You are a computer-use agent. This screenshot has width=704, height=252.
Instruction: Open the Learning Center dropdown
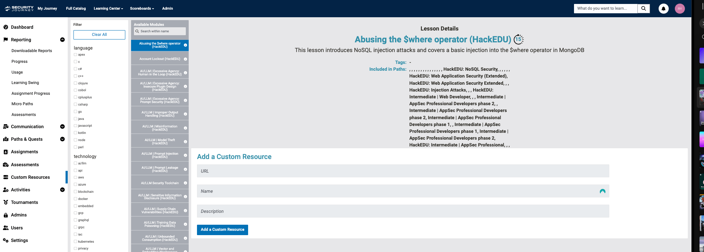108,8
